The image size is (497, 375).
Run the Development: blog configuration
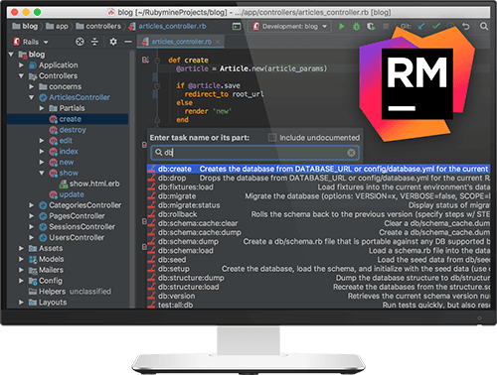pyautogui.click(x=342, y=27)
